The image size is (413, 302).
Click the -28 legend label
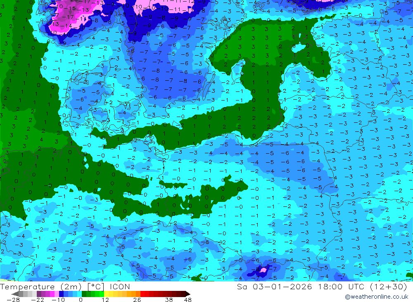(13, 300)
